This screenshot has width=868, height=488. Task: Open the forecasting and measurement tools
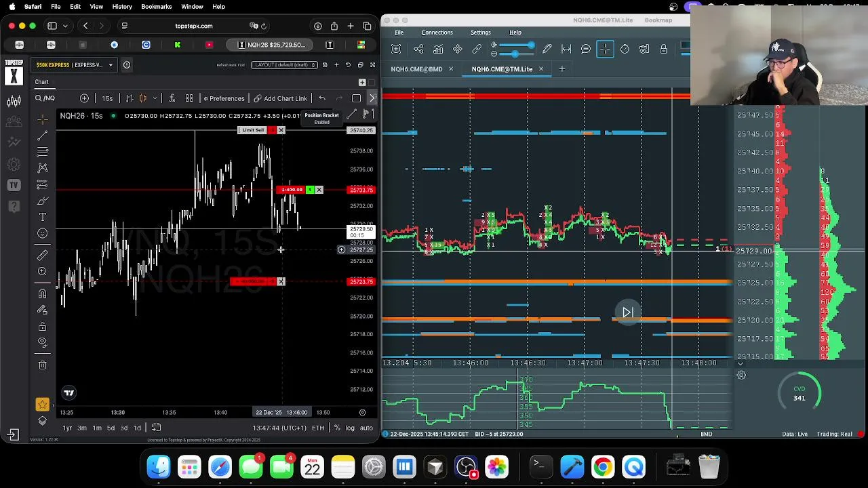42,184
